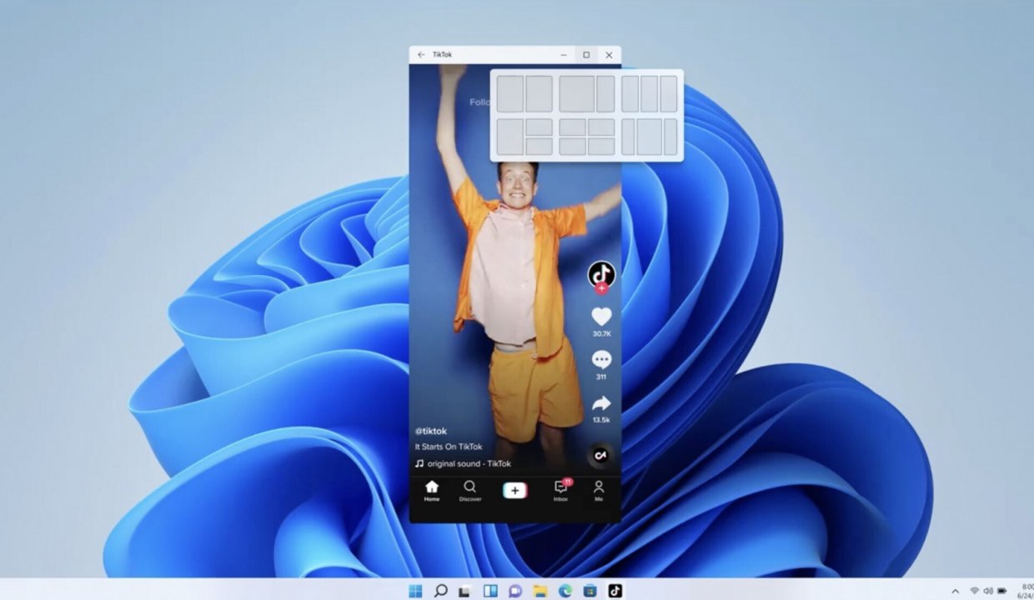The image size is (1034, 600).
Task: Open the spinning sound disc icon
Action: 601,455
